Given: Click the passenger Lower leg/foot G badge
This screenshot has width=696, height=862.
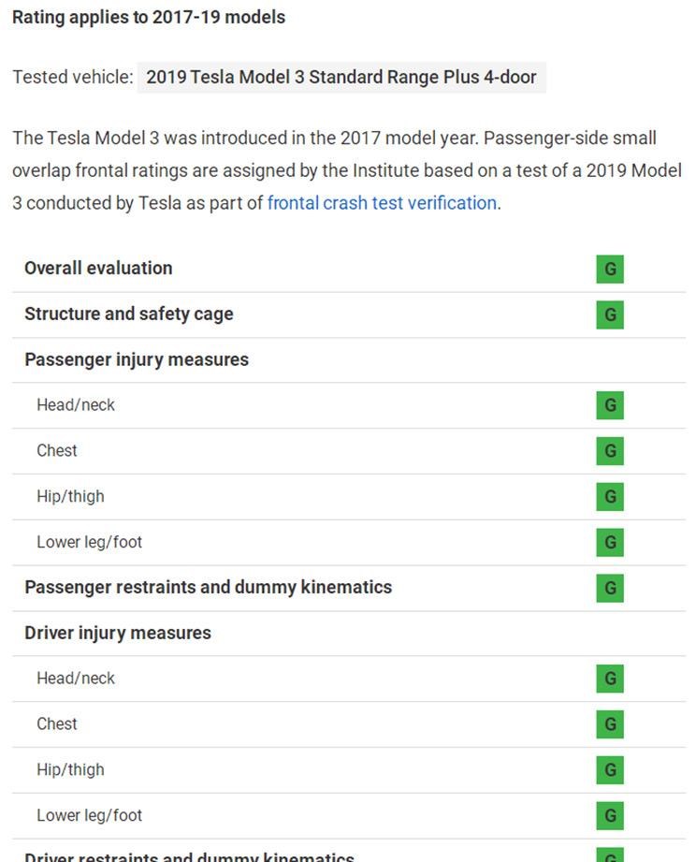Looking at the screenshot, I should tap(610, 542).
